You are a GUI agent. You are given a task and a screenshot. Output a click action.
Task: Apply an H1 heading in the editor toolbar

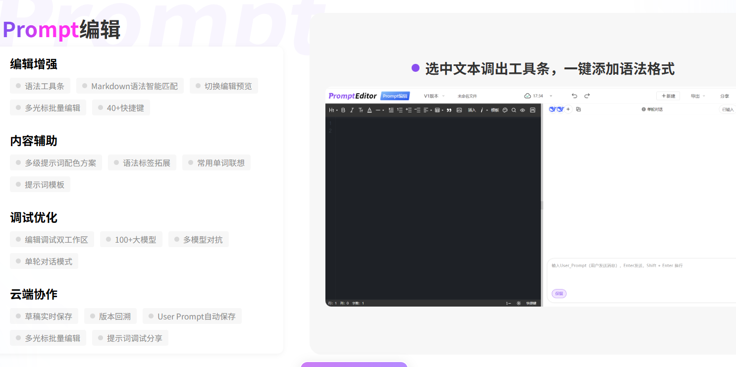tap(331, 110)
